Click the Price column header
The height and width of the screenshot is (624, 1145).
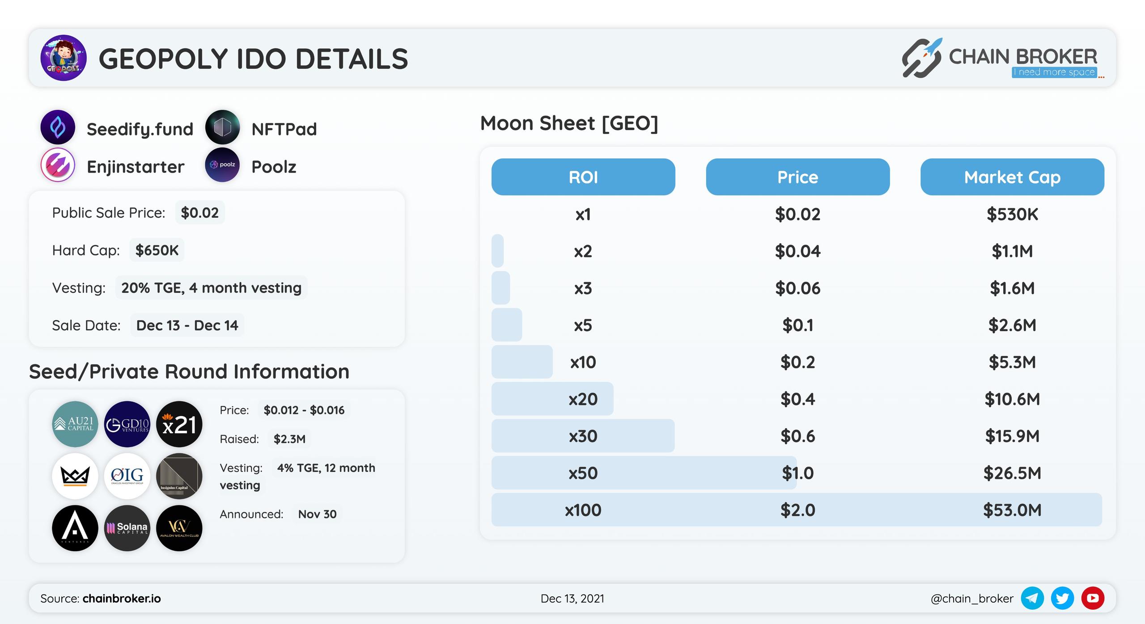pyautogui.click(x=798, y=177)
